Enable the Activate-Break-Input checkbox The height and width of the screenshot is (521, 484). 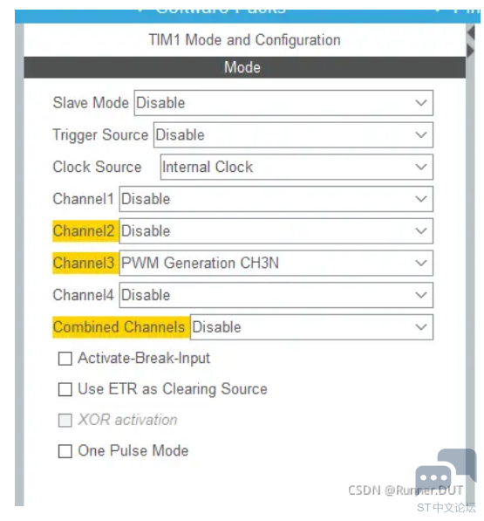click(x=65, y=359)
